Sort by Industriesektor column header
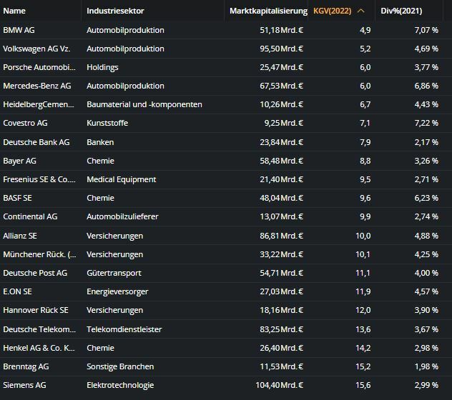The width and height of the screenshot is (452, 400). pos(115,11)
